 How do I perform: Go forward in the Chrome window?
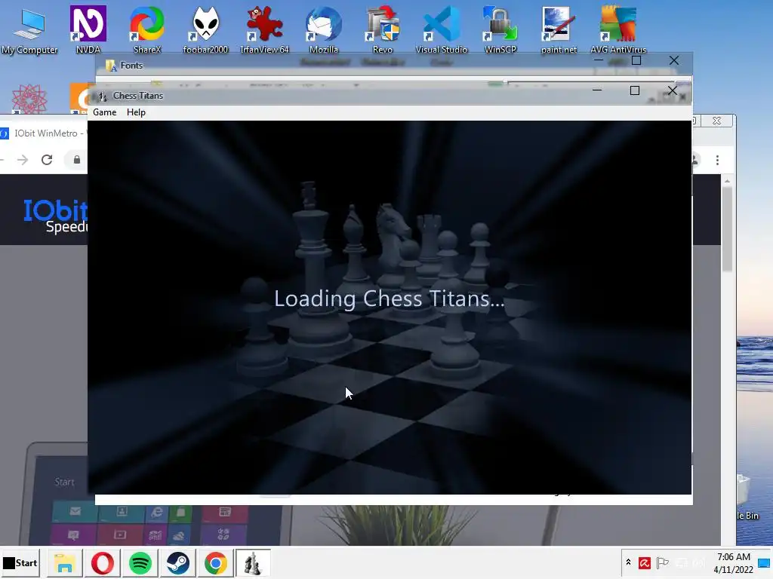[23, 160]
